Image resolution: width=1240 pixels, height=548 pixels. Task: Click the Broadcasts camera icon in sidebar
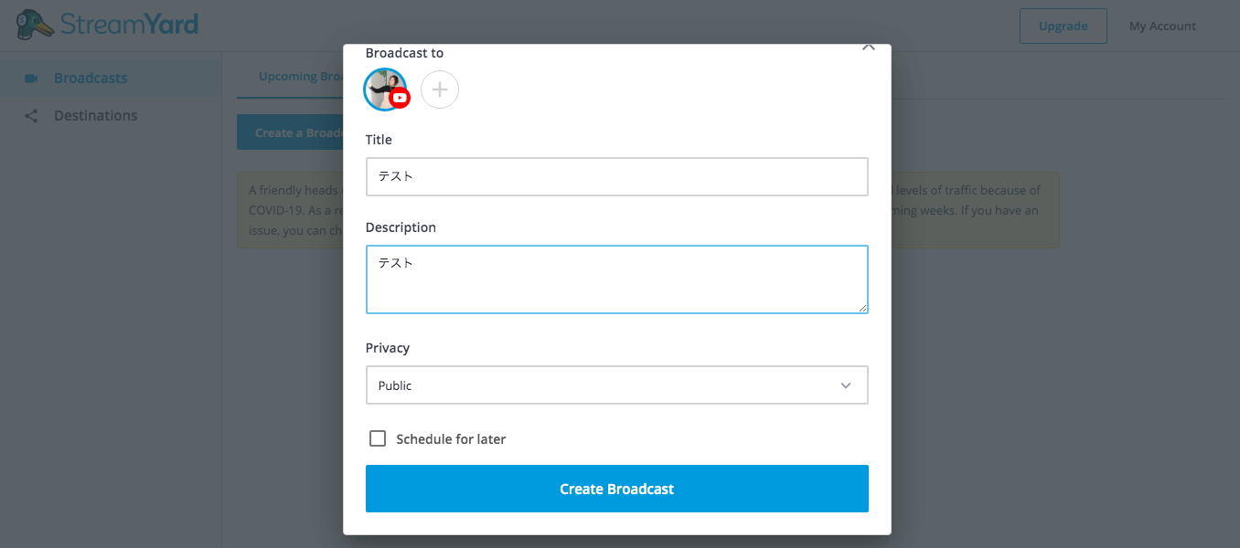click(x=31, y=79)
